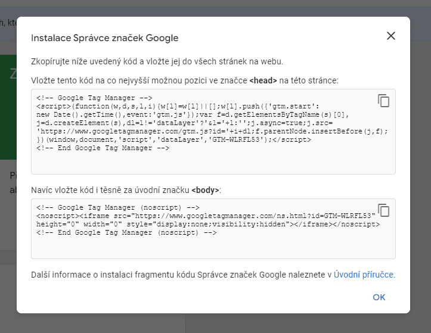Click the googletagmanager.com/gtm.js URL line

(212, 131)
